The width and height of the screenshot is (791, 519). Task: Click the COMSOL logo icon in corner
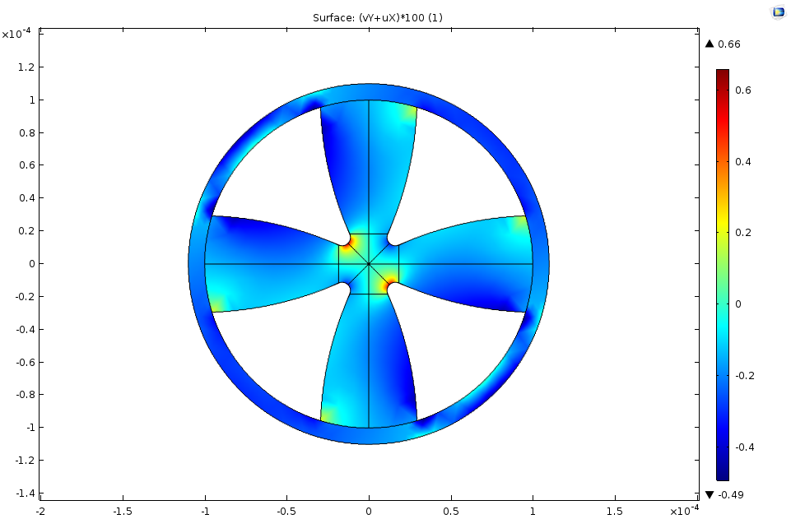click(x=778, y=12)
